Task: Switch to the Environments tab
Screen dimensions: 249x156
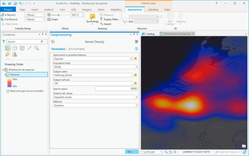Action: tap(77, 49)
